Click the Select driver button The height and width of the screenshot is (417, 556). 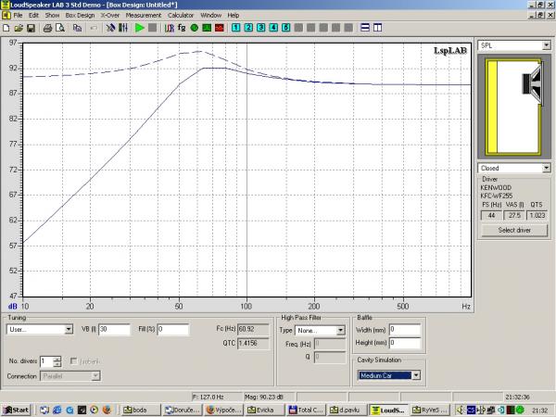[512, 230]
